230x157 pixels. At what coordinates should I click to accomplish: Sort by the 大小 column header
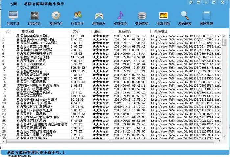(76, 31)
